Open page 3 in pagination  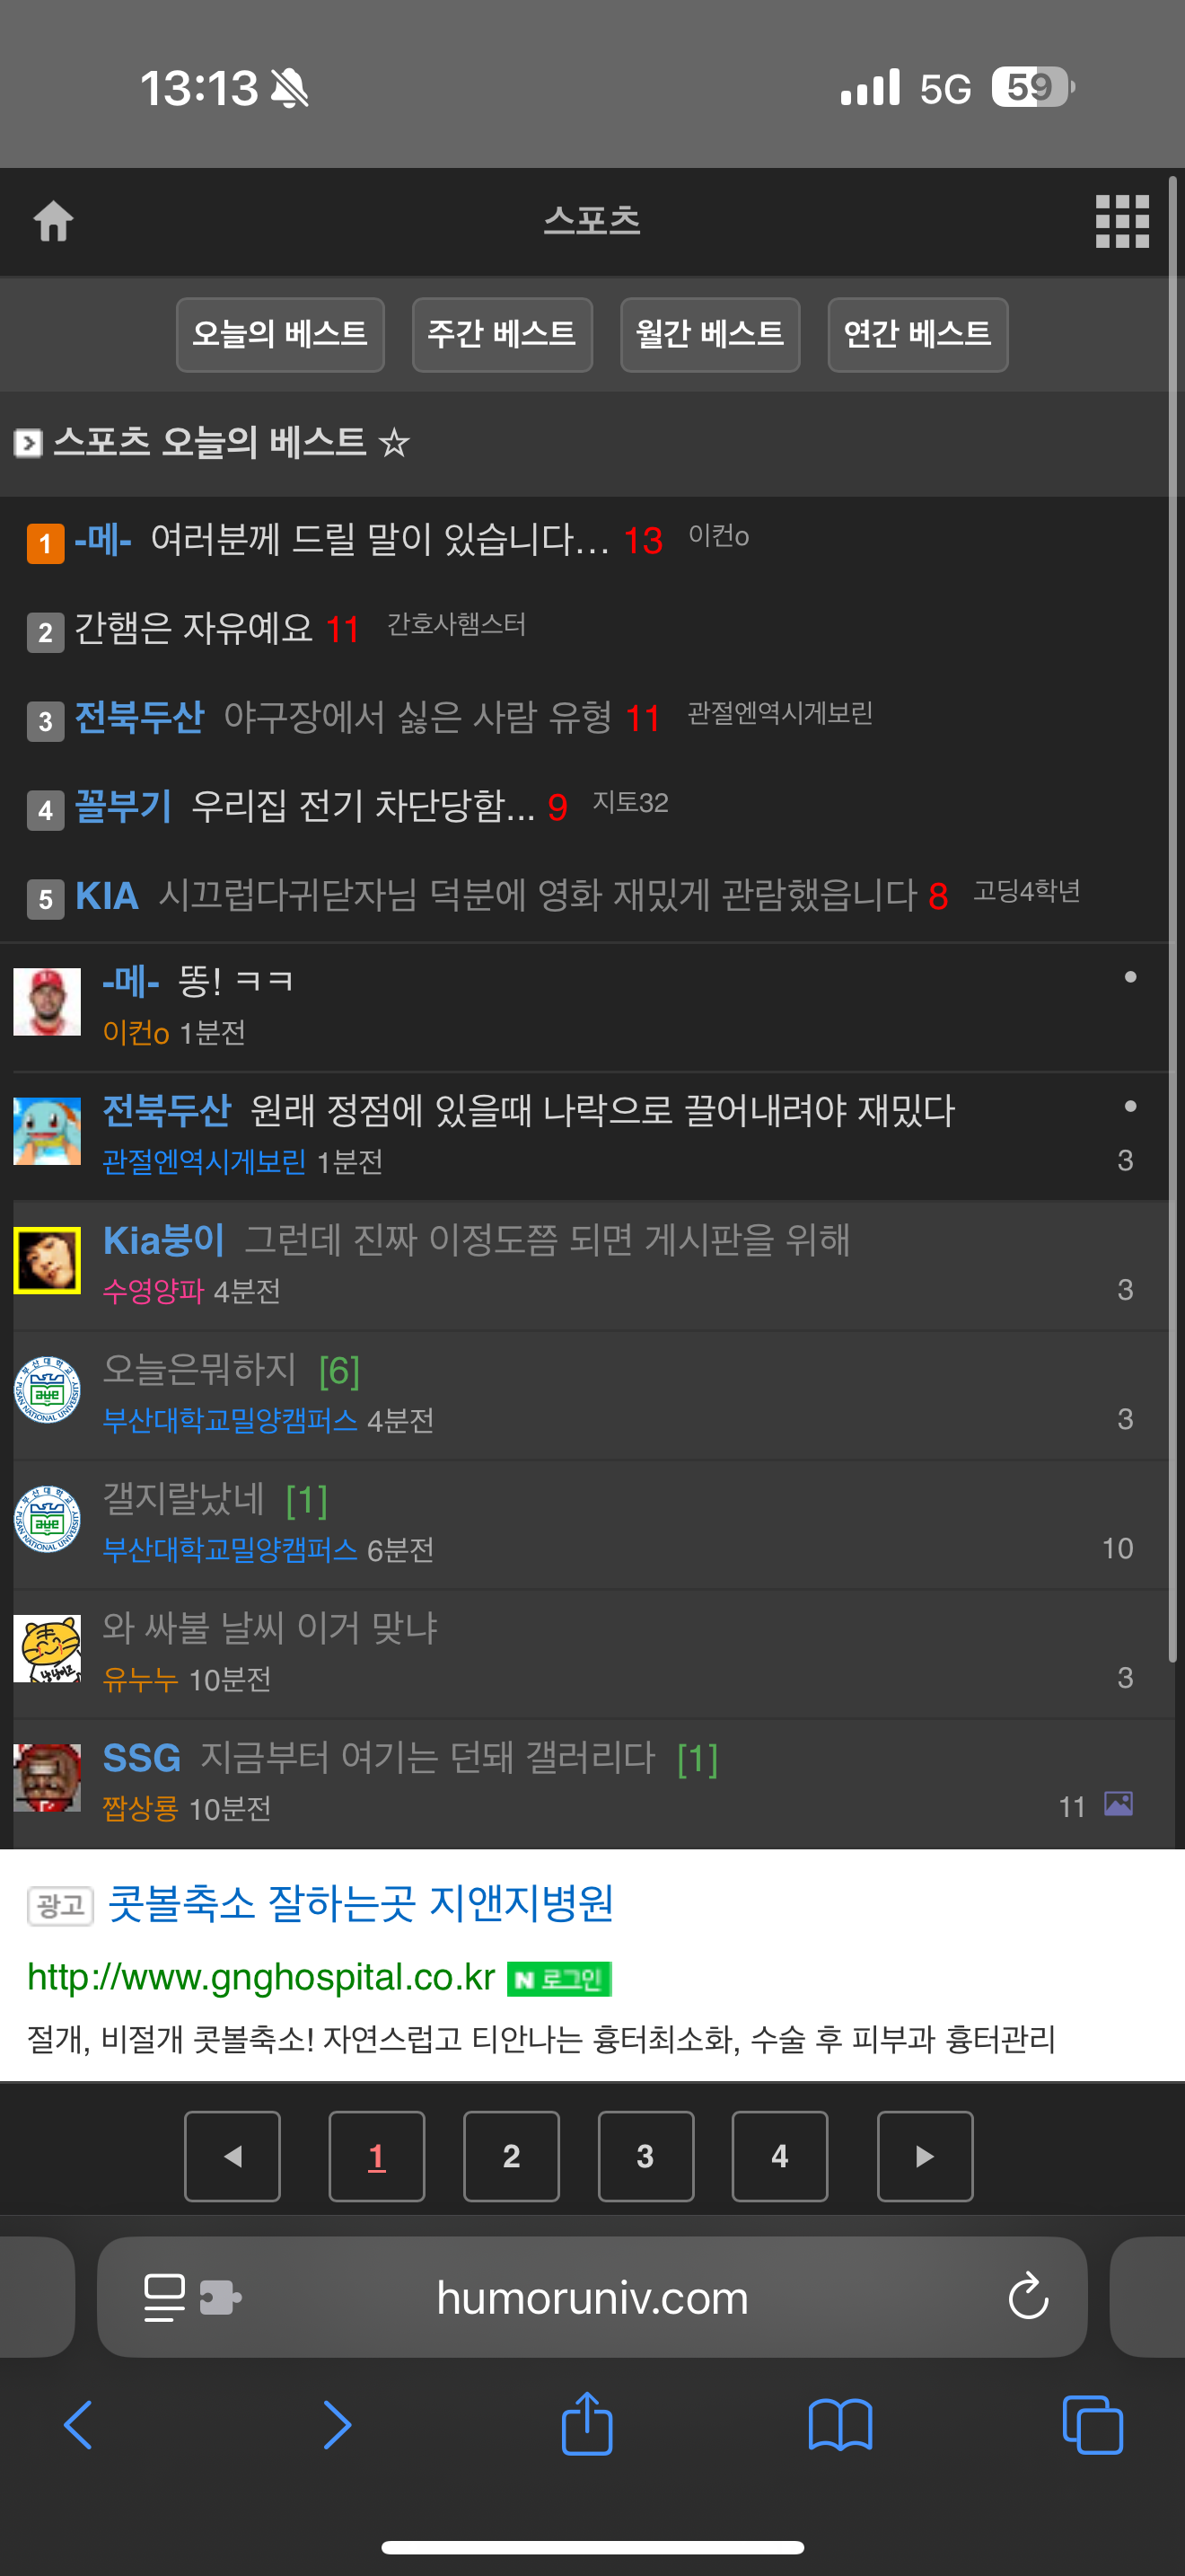[x=645, y=2156]
